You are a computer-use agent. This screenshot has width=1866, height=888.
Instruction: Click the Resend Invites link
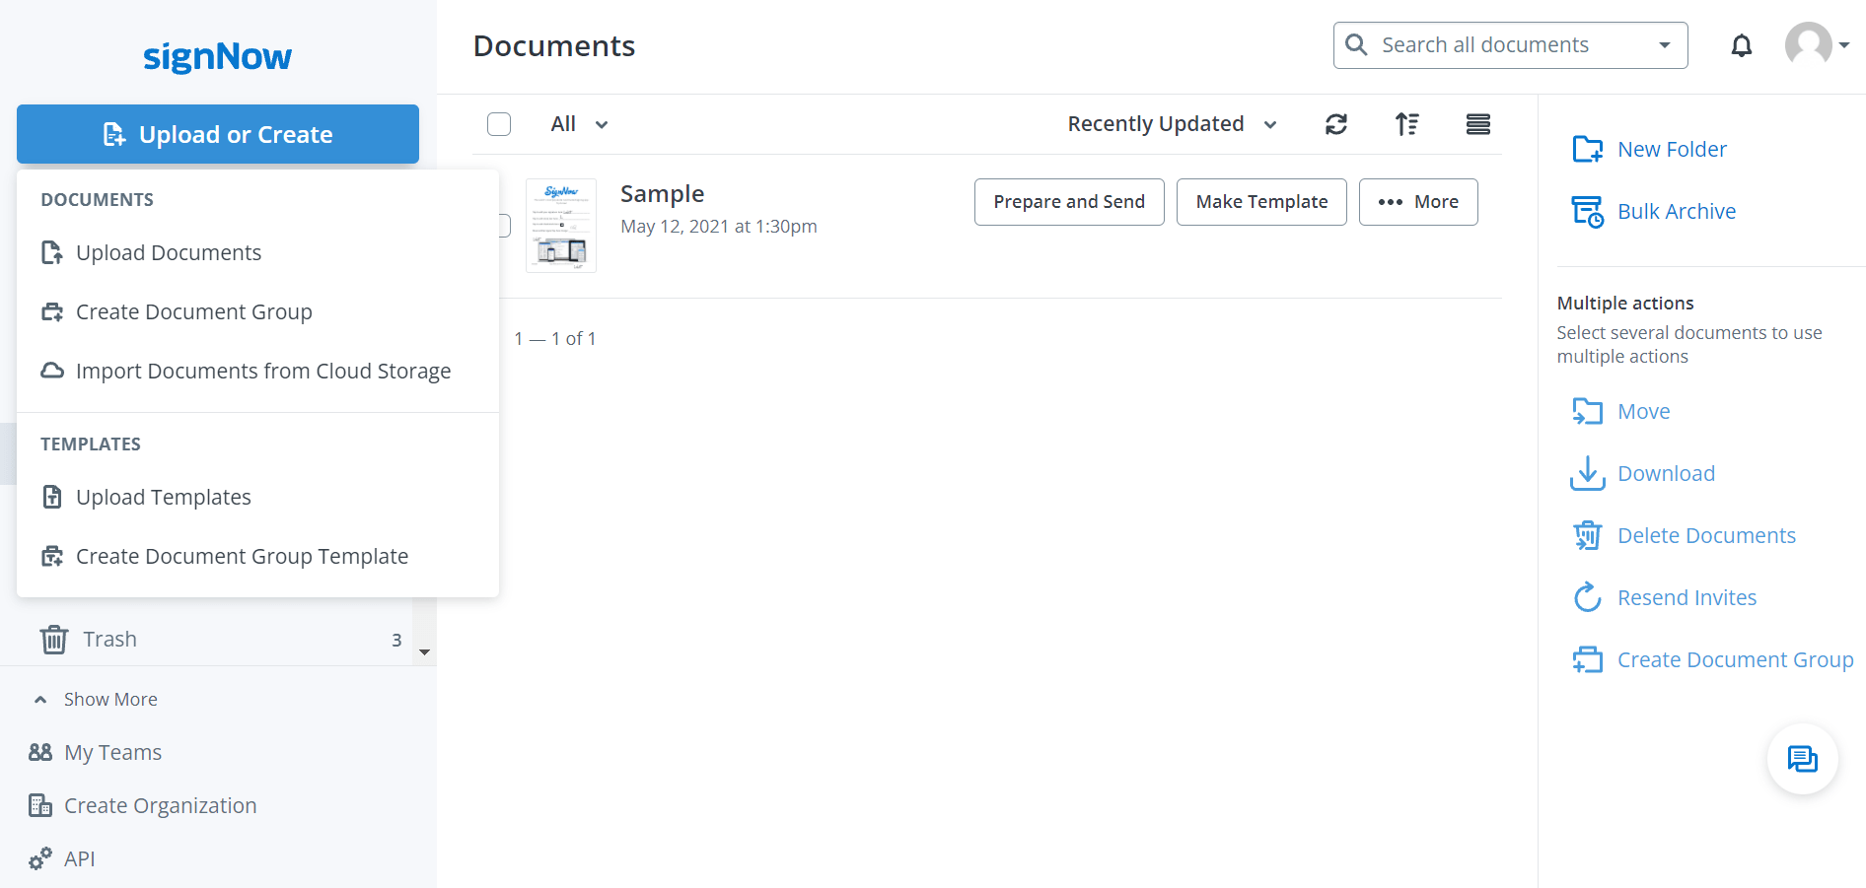[1687, 597]
